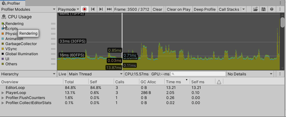The width and height of the screenshot is (286, 117).
Task: Grab the UI reorder handle
Action: tap(53, 59)
